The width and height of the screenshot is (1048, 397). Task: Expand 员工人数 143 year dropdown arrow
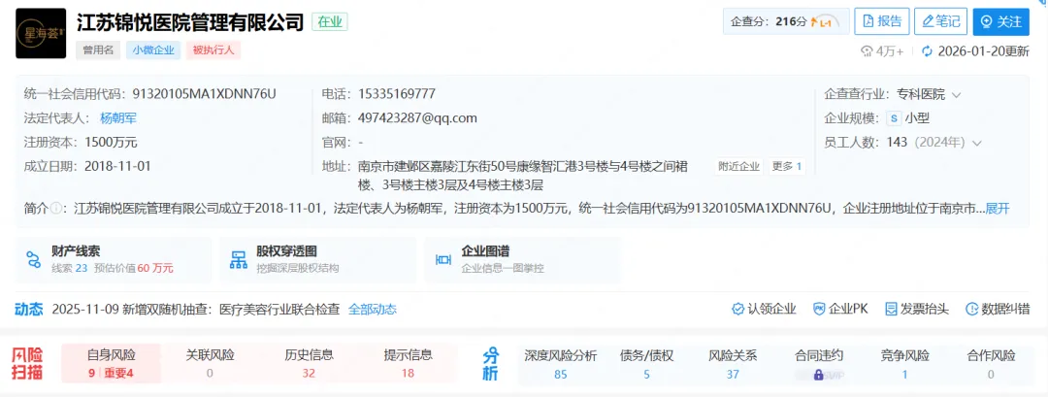[x=977, y=143]
